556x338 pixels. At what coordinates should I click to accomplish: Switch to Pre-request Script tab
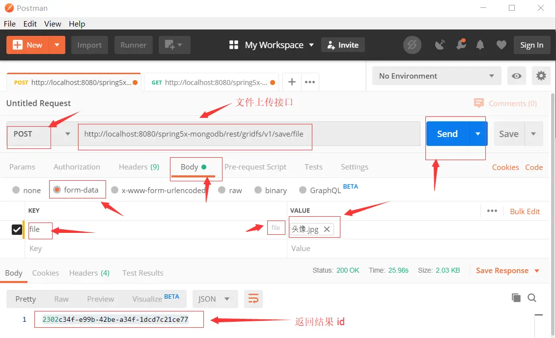tap(255, 167)
